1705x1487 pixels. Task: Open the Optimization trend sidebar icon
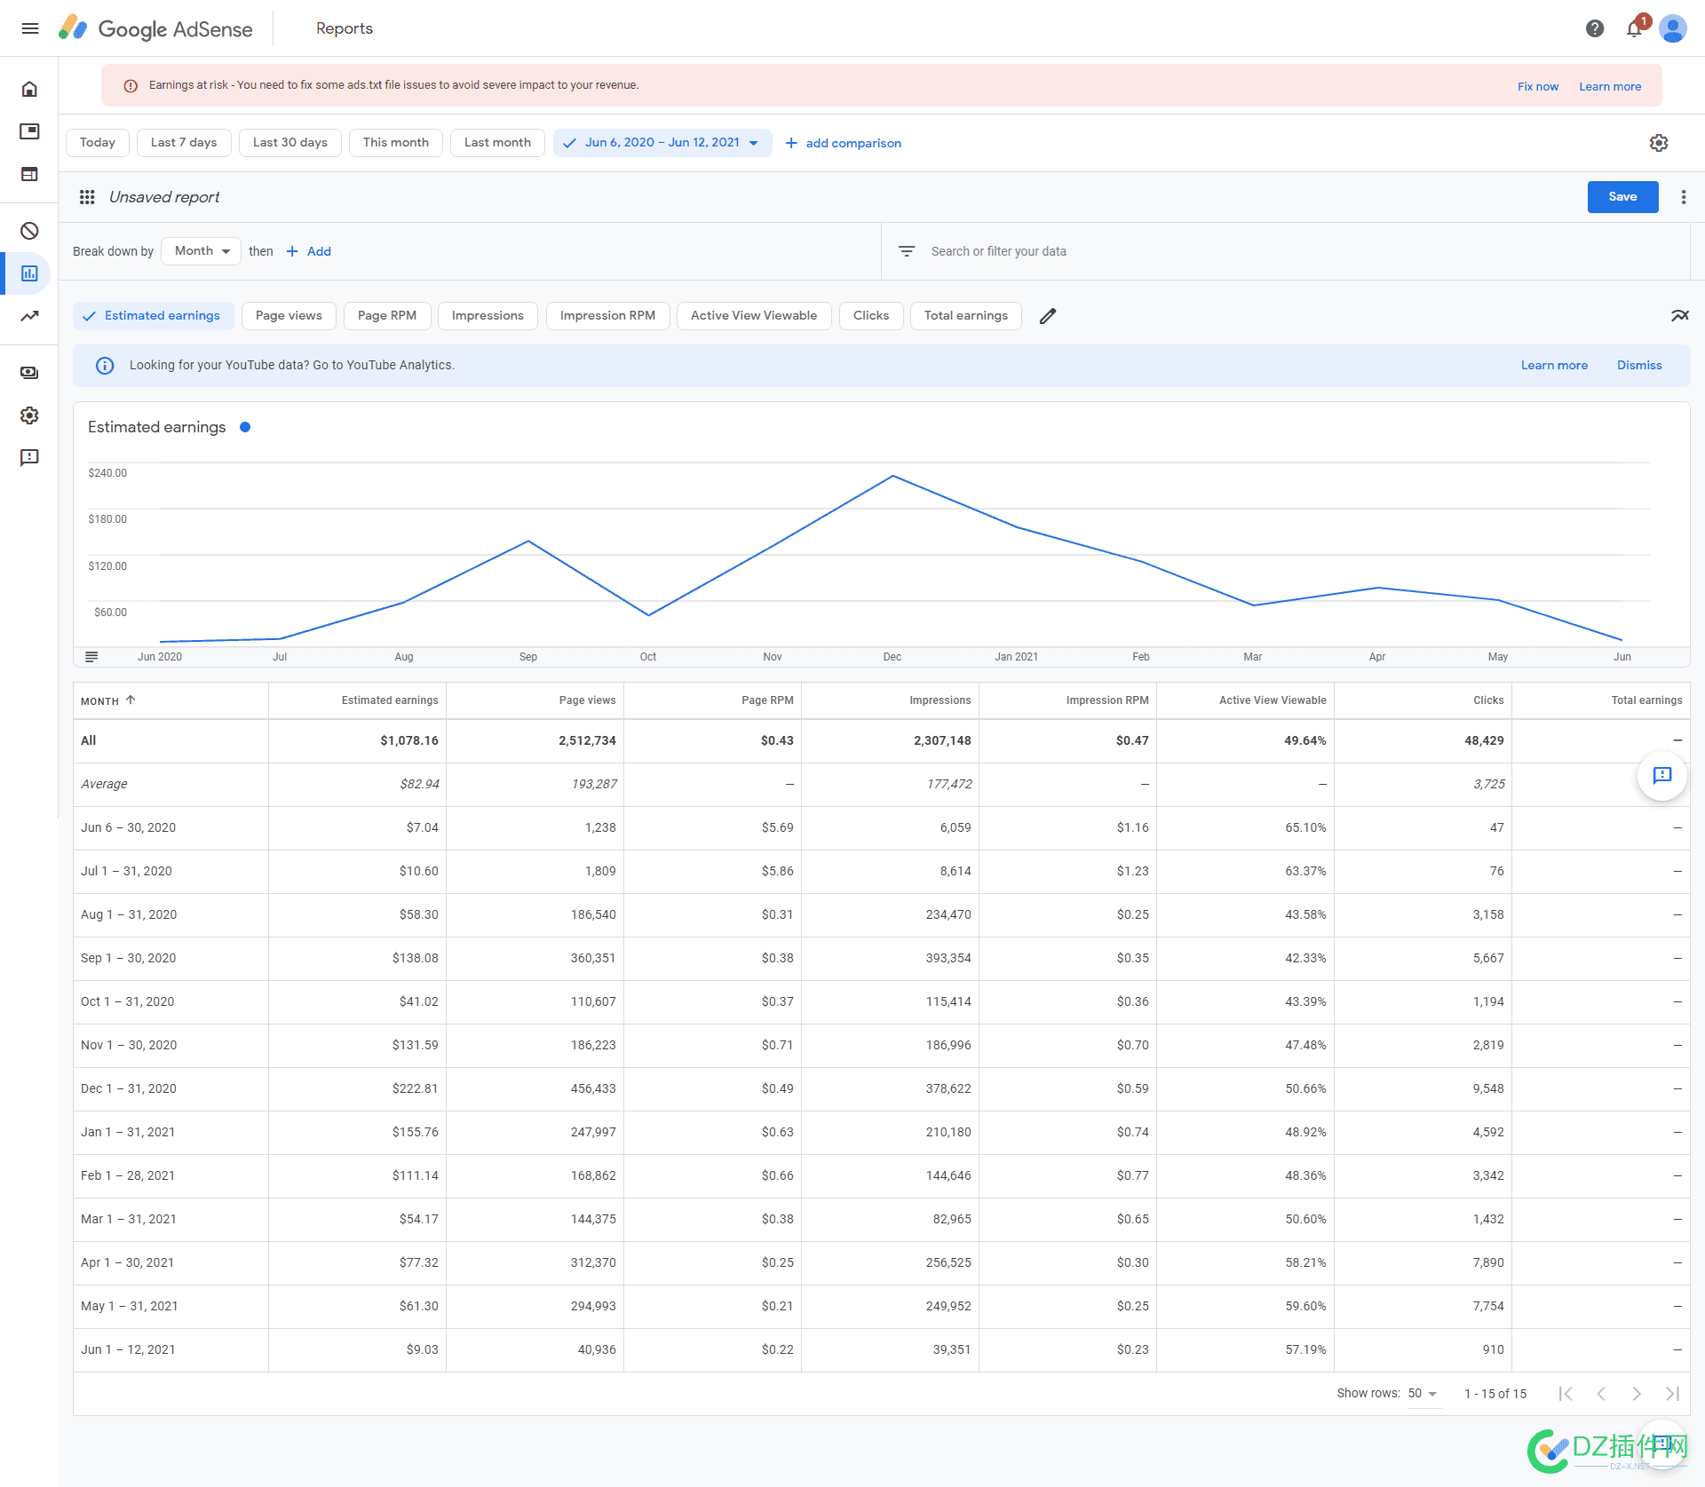pos(29,316)
